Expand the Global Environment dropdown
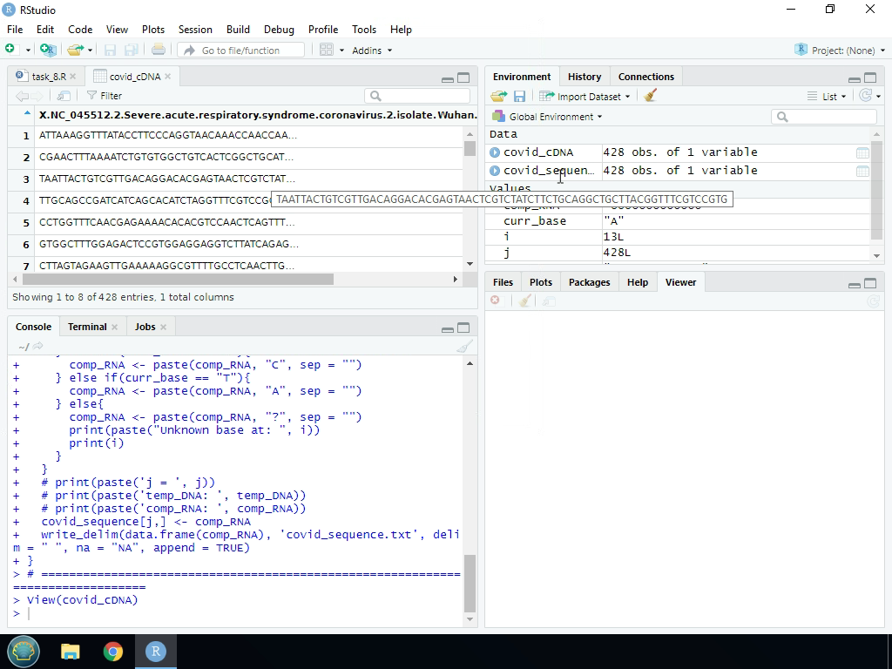892x669 pixels. coord(547,117)
